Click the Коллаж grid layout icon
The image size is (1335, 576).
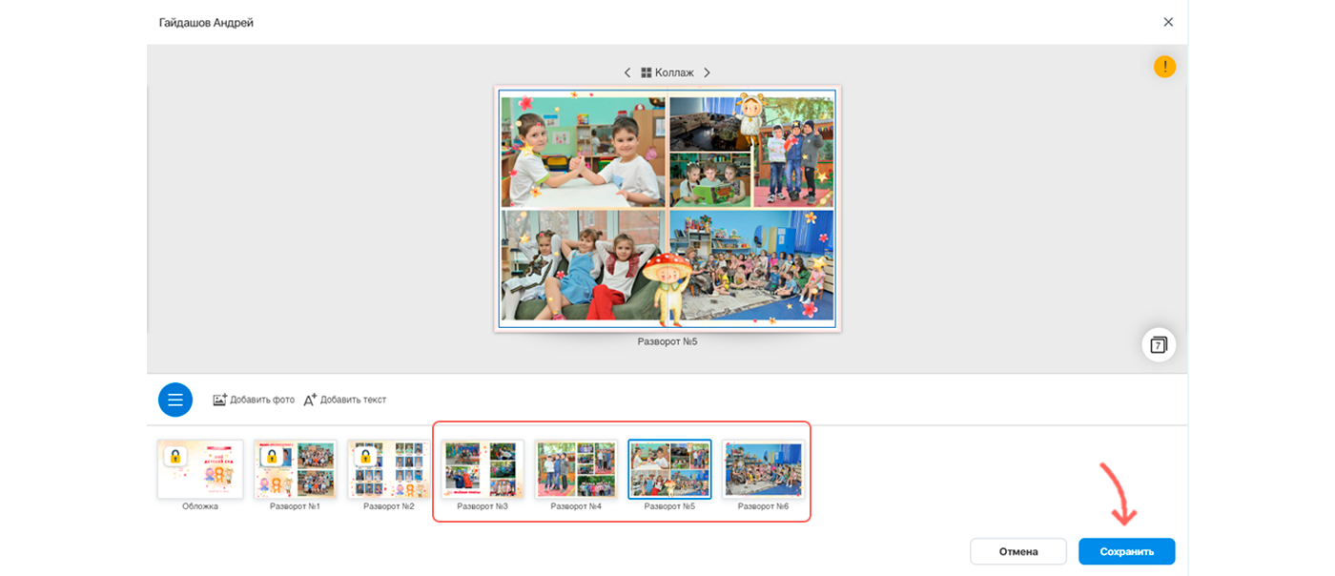coord(646,72)
